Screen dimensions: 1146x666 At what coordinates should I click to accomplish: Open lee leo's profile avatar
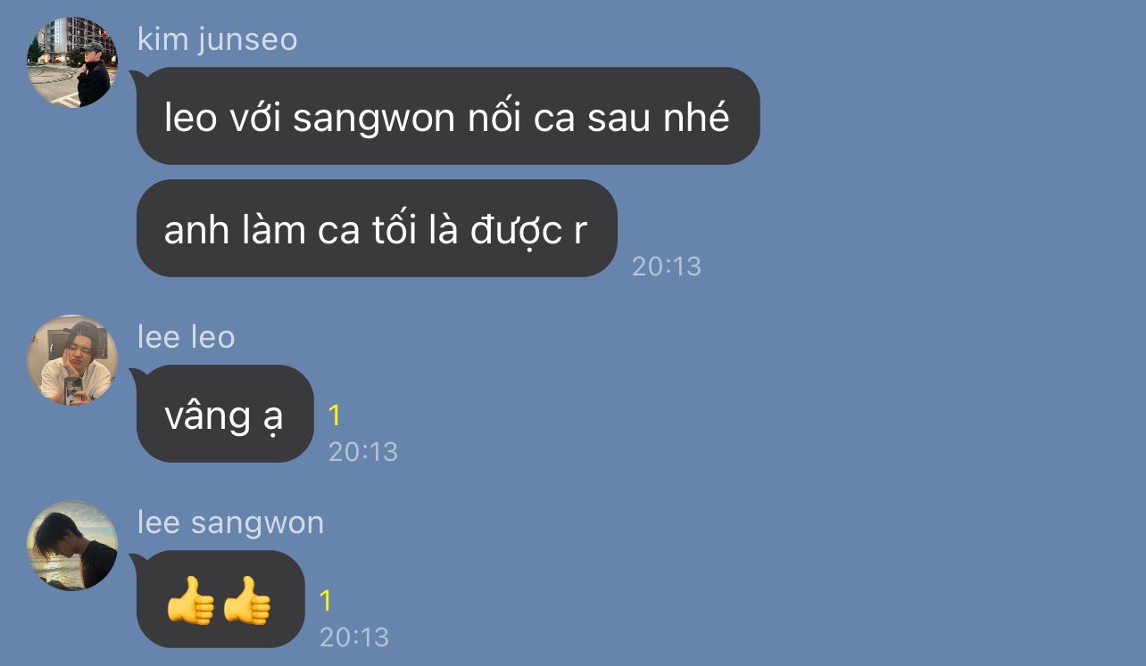point(72,360)
